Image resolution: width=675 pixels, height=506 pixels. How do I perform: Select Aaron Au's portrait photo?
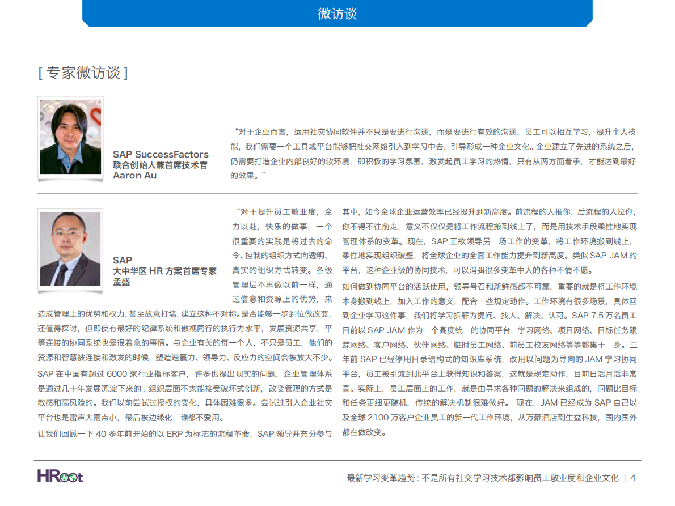tap(70, 136)
